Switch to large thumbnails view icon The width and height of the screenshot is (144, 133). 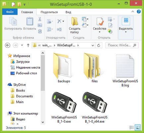(138, 128)
